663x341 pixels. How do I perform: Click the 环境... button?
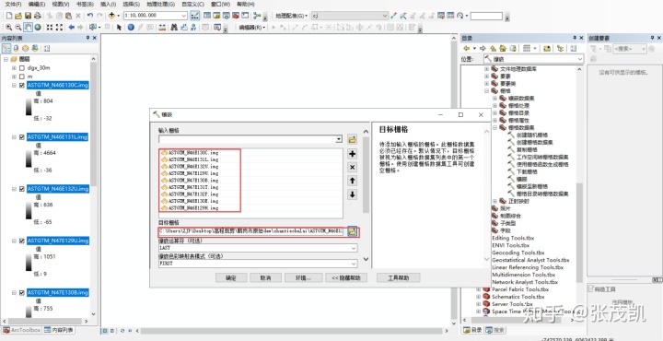coord(303,278)
